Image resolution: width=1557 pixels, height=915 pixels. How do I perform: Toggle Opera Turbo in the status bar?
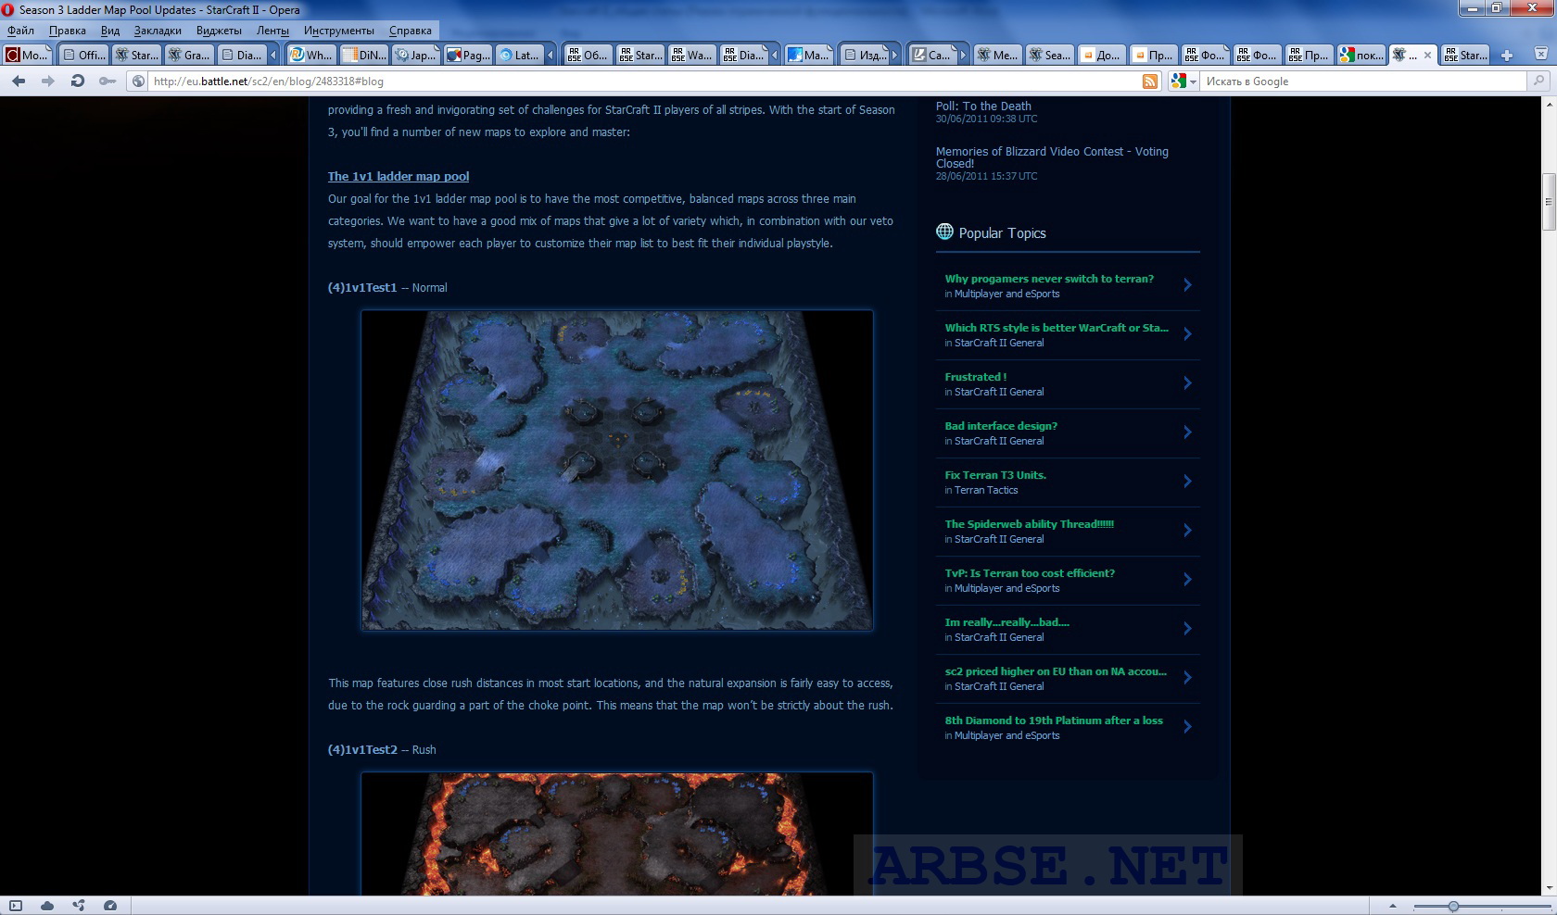110,906
